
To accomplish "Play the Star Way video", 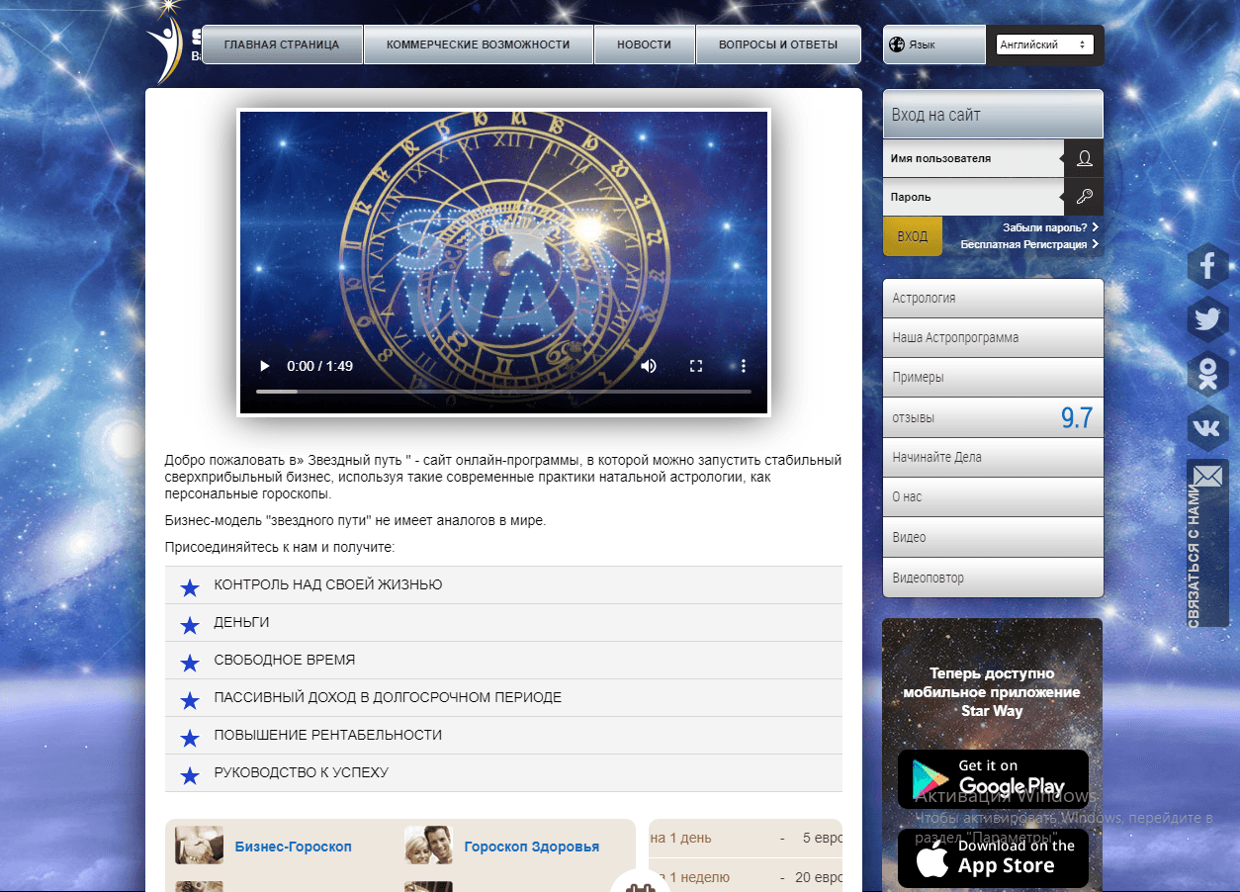I will 264,366.
